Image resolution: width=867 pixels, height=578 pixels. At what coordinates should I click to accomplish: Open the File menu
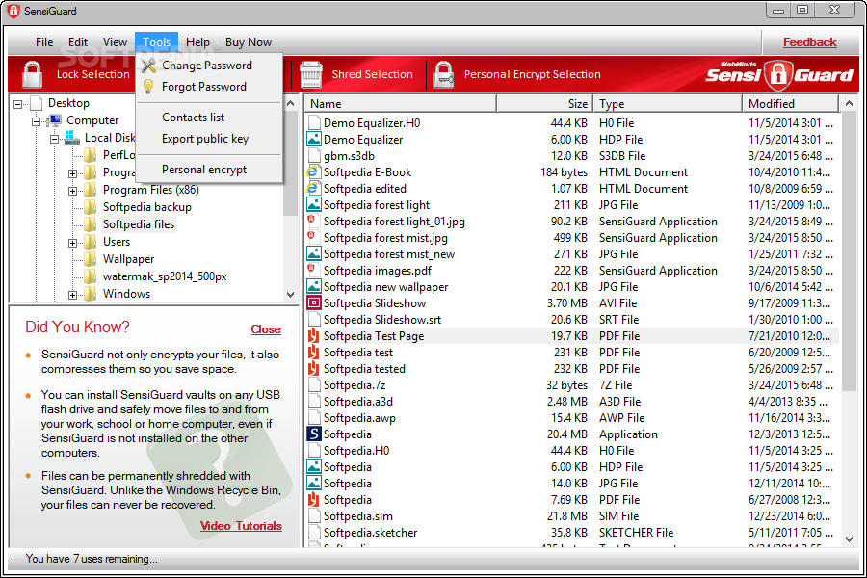[x=44, y=42]
